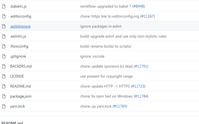Open the .gitignore file

pyautogui.click(x=18, y=56)
